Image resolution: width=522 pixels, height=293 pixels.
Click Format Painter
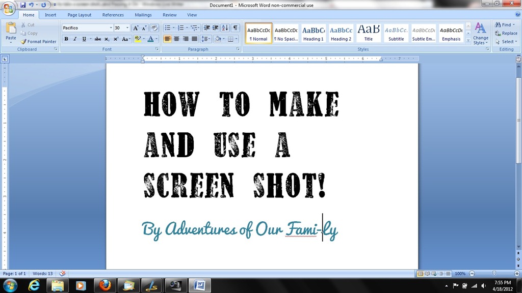coord(38,42)
